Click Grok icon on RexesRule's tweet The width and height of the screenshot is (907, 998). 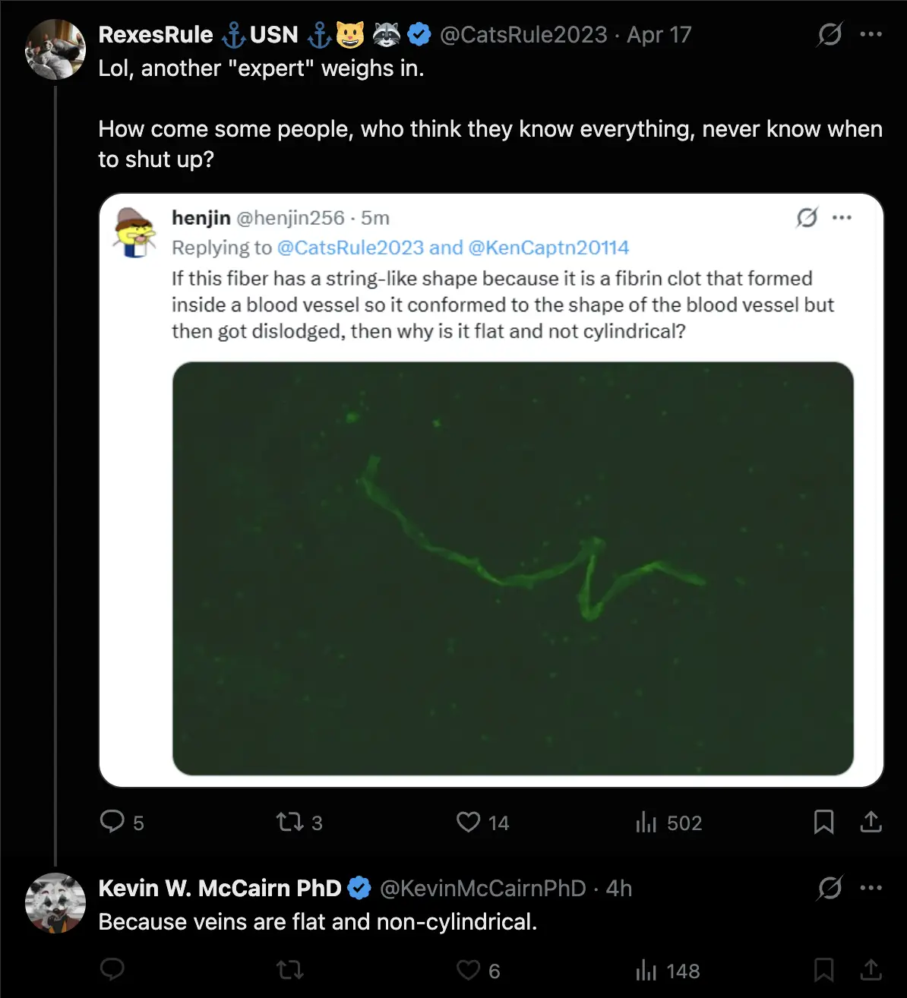tap(830, 34)
